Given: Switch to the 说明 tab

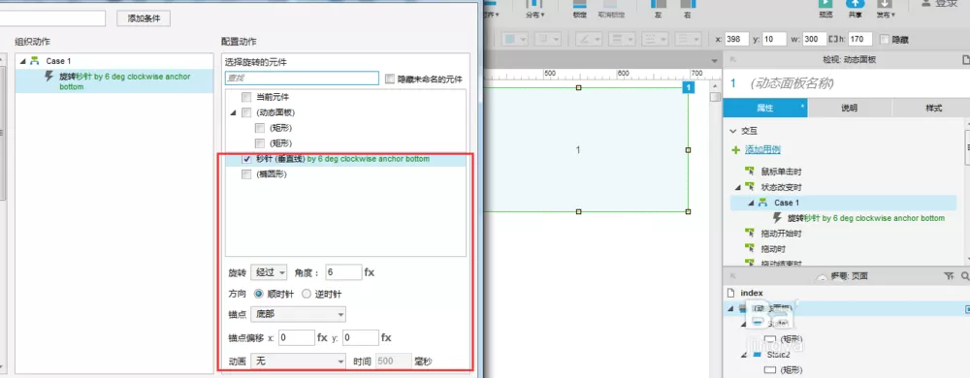Looking at the screenshot, I should click(x=850, y=109).
